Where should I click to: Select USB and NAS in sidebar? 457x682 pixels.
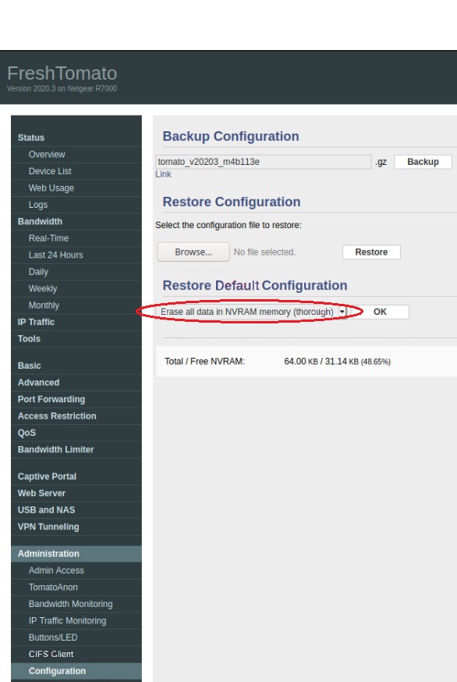coord(46,510)
